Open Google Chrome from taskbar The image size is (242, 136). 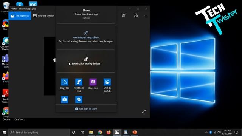[100, 132]
